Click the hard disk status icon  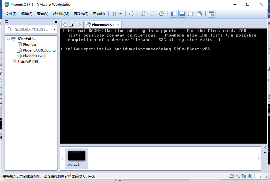[232, 176]
